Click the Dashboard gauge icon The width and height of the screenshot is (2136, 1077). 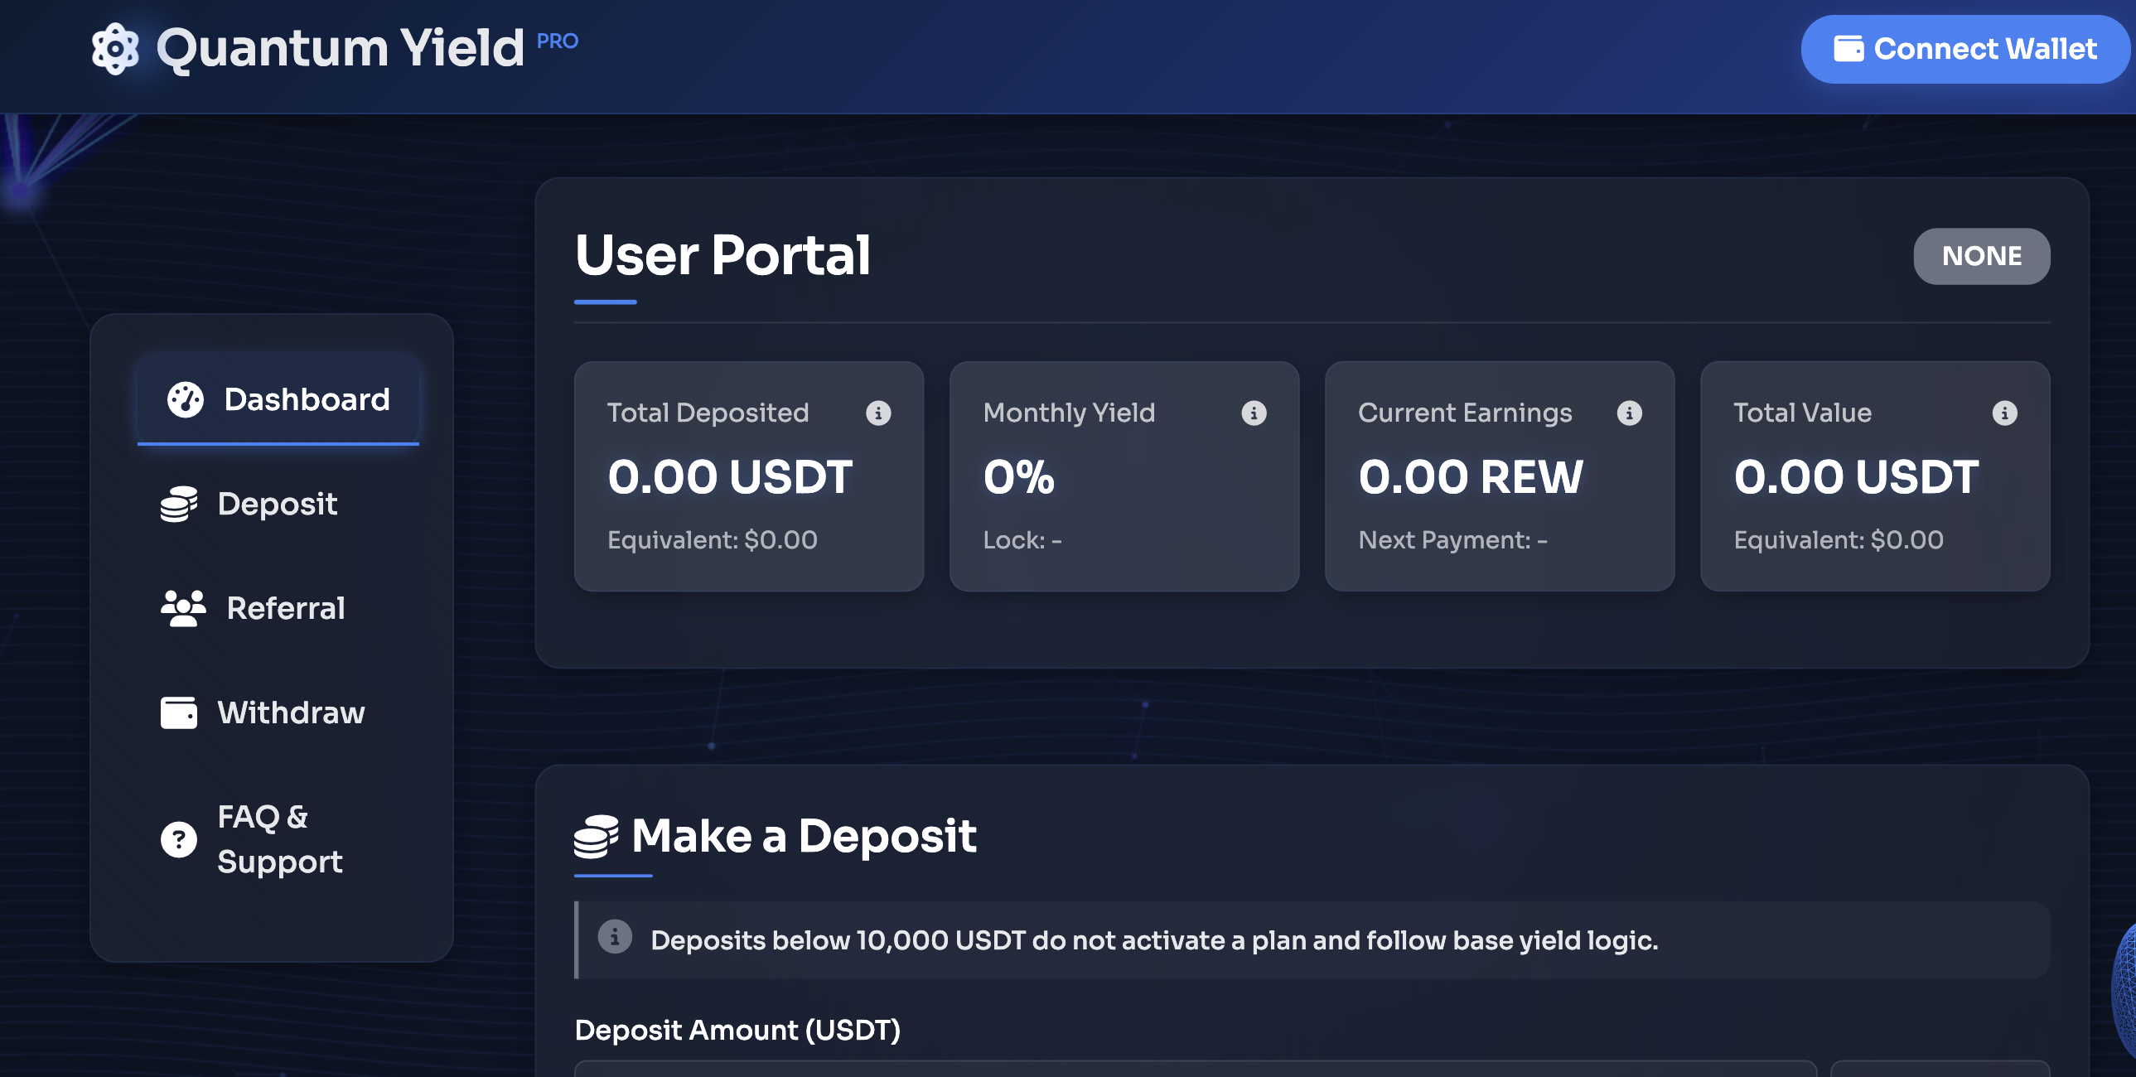tap(185, 399)
